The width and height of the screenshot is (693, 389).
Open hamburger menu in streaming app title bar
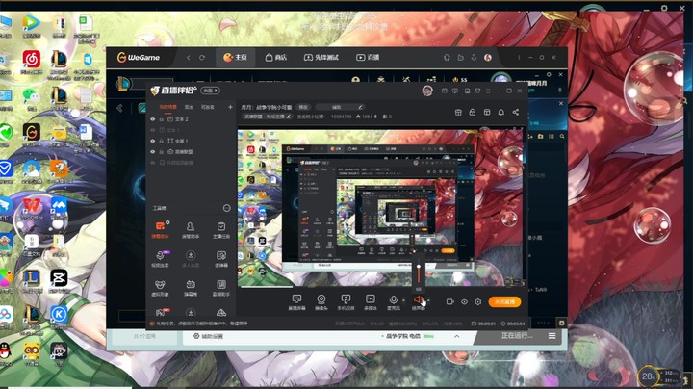488,91
